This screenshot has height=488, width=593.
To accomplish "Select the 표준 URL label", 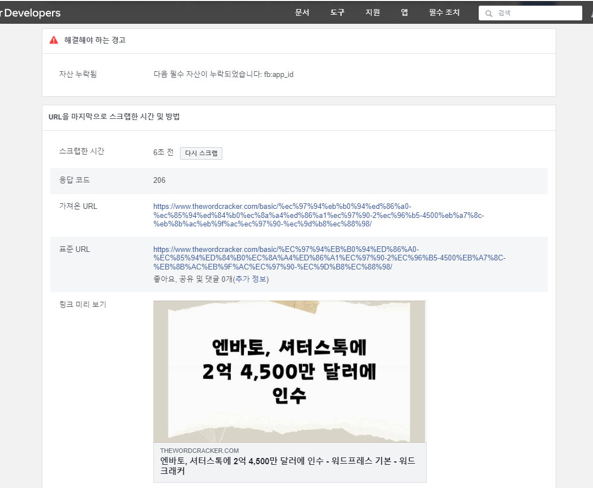I will pos(75,249).
